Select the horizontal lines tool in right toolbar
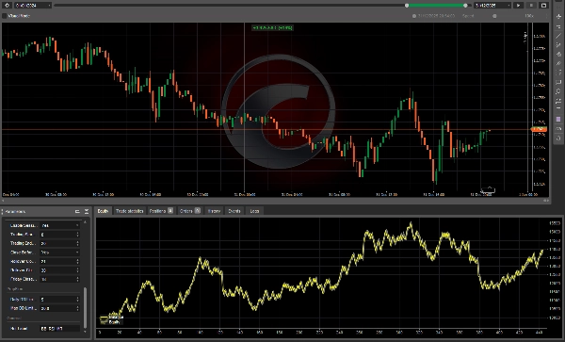Image resolution: width=565 pixels, height=342 pixels. 558,26
